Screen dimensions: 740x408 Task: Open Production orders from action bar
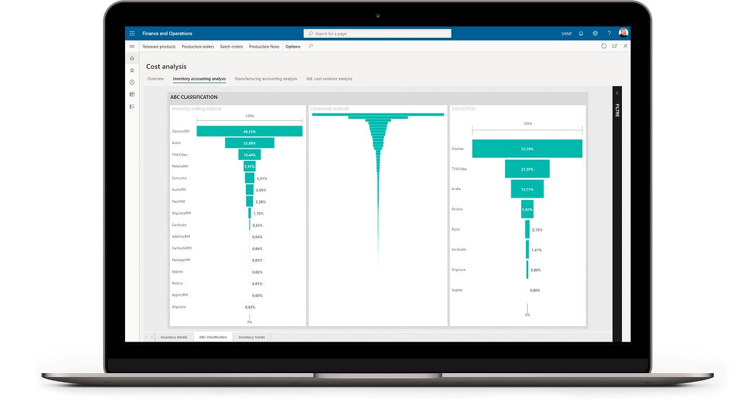point(198,46)
